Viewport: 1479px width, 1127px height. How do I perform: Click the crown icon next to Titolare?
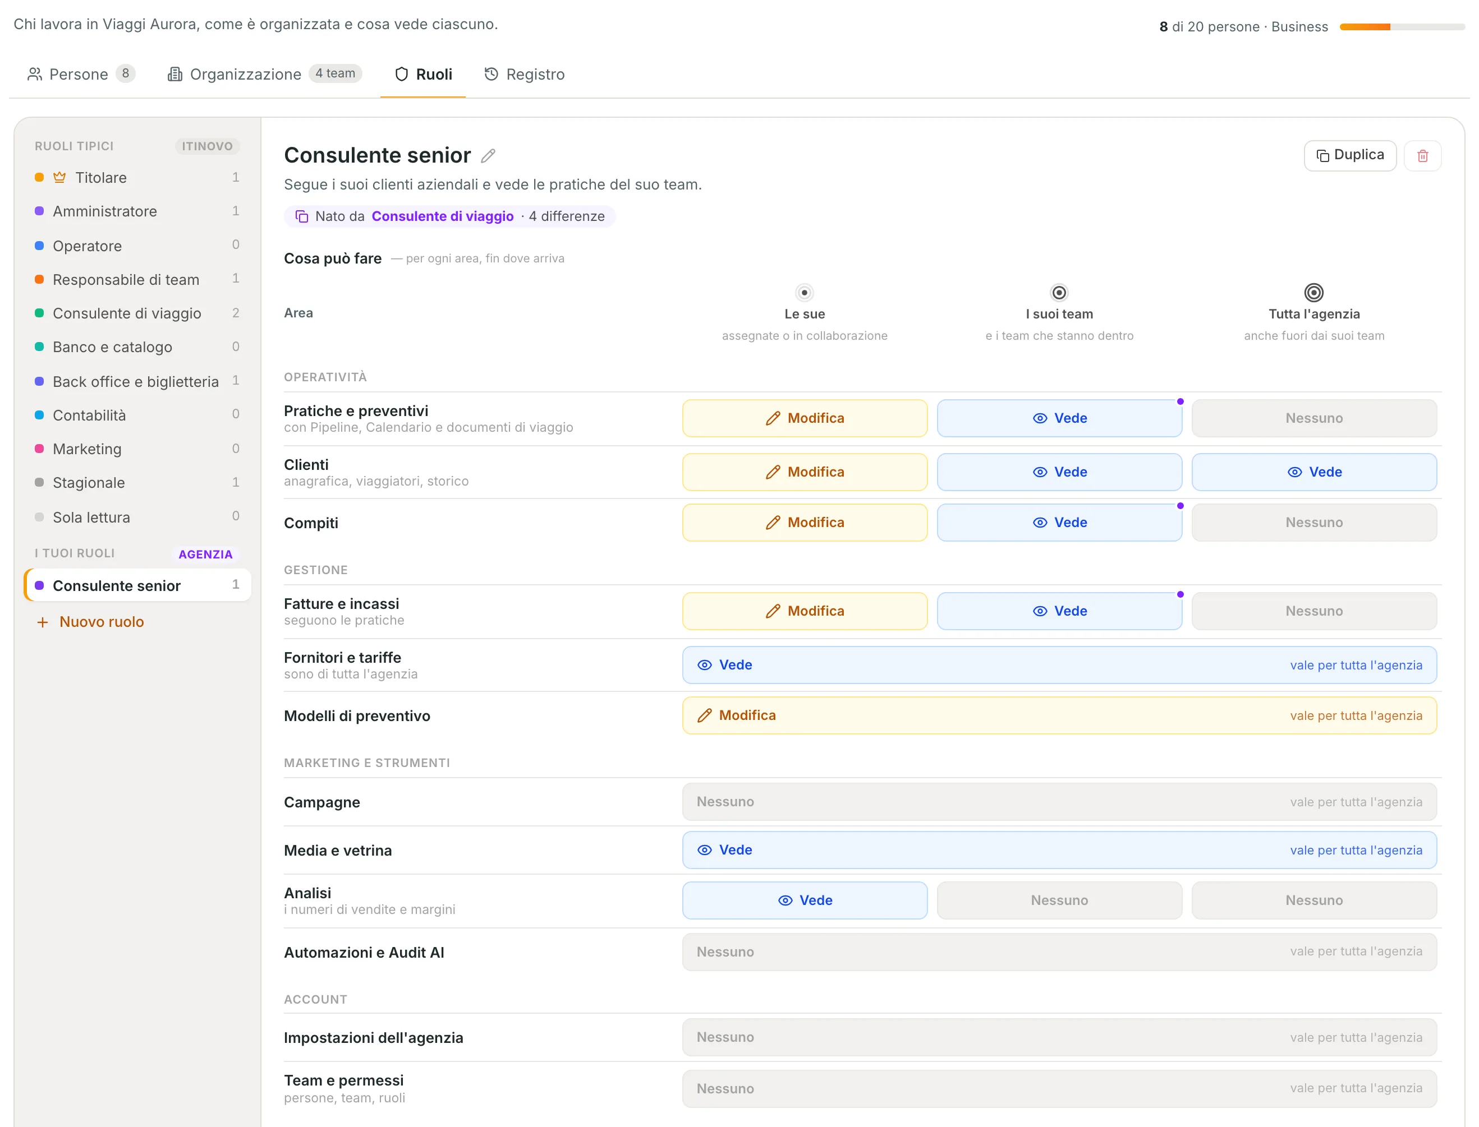(59, 177)
